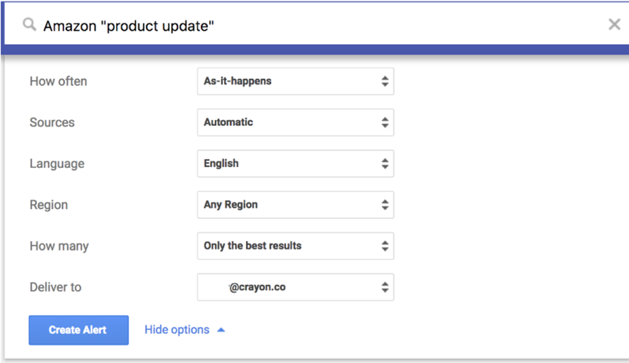Viewport: 629px width, 363px height.
Task: Click the Create Alert button
Action: pyautogui.click(x=78, y=330)
